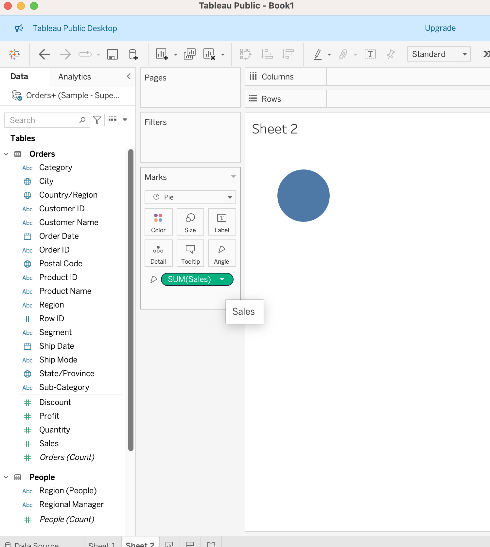Open the New Worksheet dropdown arrow
The width and height of the screenshot is (490, 547).
point(176,55)
